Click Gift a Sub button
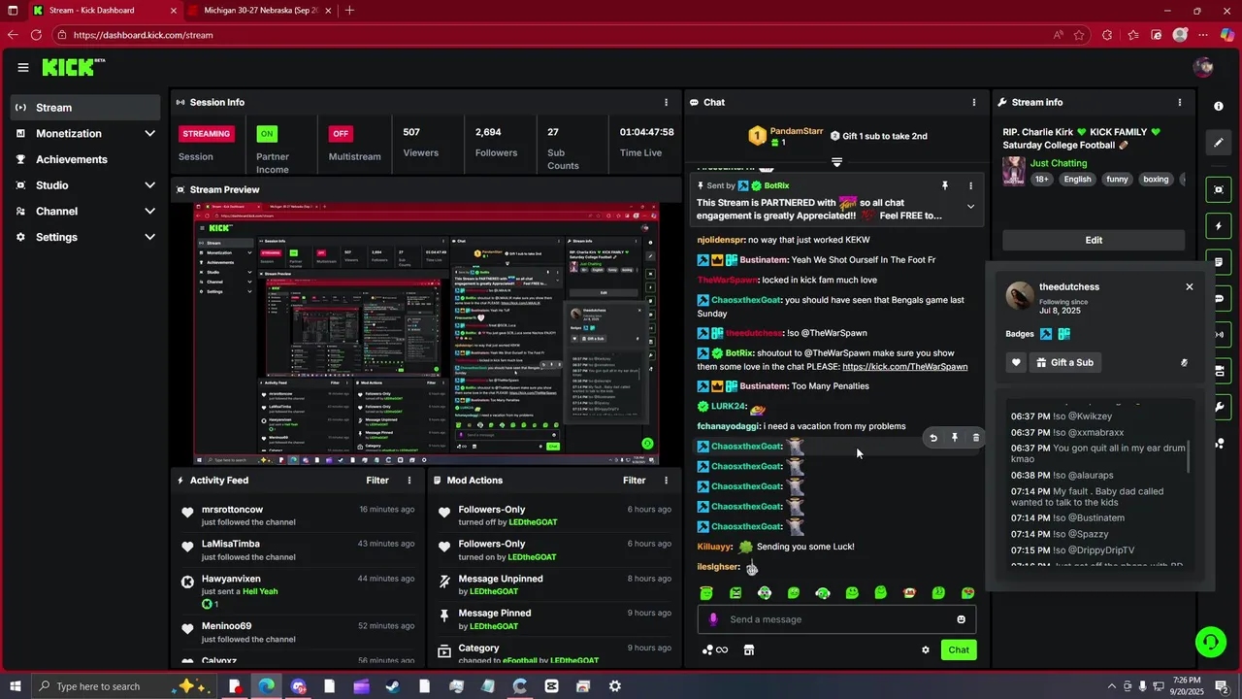 click(1064, 362)
